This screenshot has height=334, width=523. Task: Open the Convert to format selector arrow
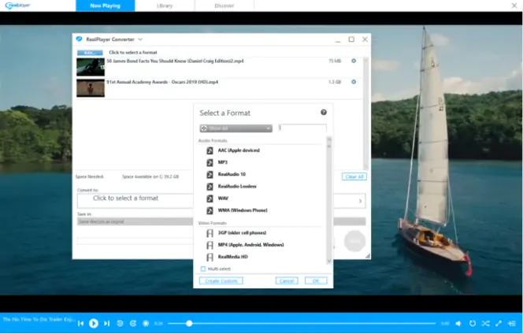(x=360, y=201)
